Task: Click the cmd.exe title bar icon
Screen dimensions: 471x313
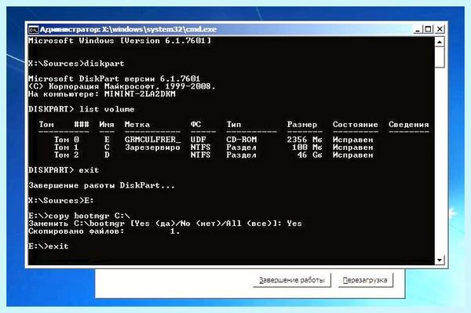Action: (x=33, y=29)
